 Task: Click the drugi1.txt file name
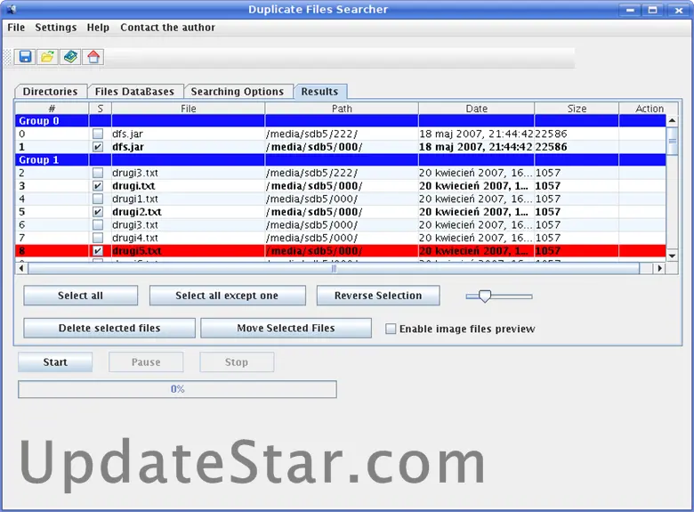(135, 199)
